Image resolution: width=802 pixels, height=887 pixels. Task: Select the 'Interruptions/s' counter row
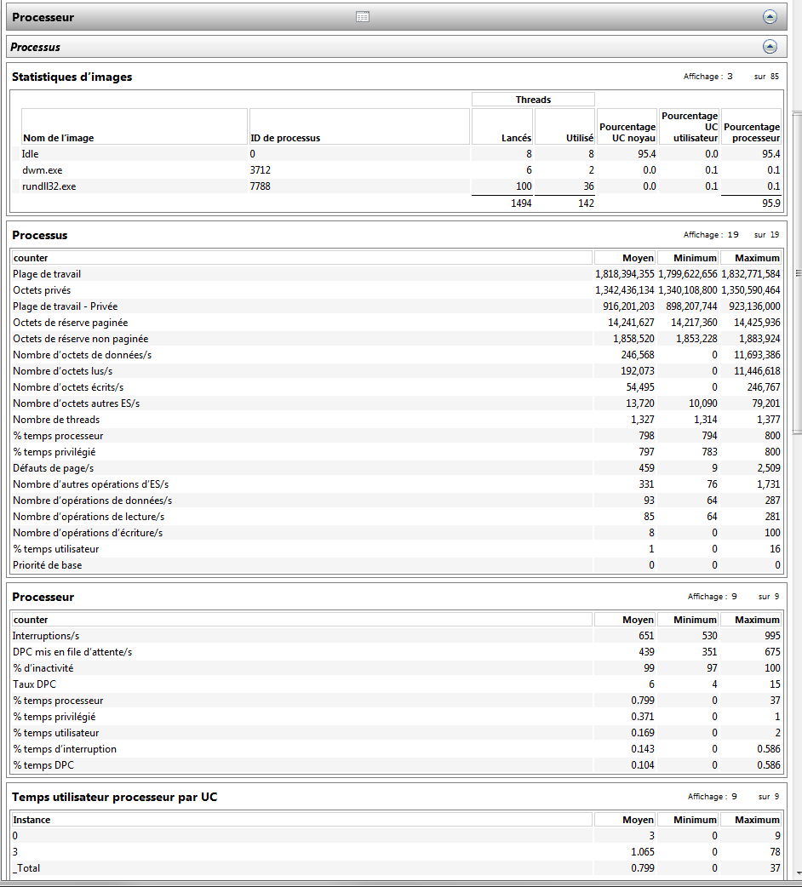coord(397,636)
